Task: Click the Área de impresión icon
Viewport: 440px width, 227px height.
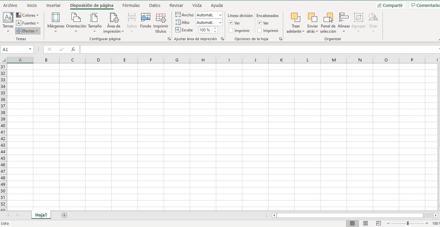Action: click(x=114, y=18)
